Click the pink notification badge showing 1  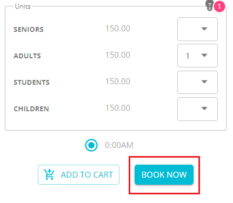coord(219,6)
